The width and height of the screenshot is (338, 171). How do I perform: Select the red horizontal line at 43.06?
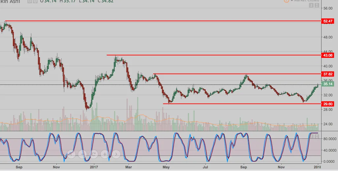[x=214, y=55]
